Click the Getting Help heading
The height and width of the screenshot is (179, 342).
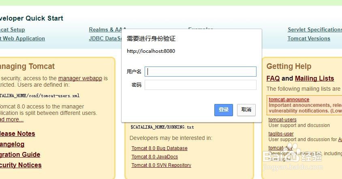click(289, 67)
